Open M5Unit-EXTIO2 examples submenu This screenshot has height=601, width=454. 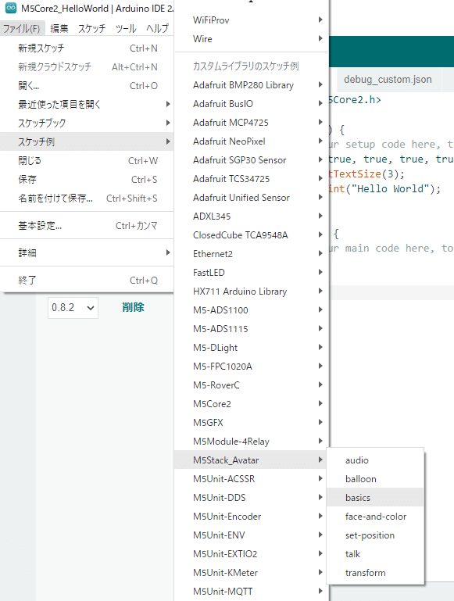click(x=252, y=555)
